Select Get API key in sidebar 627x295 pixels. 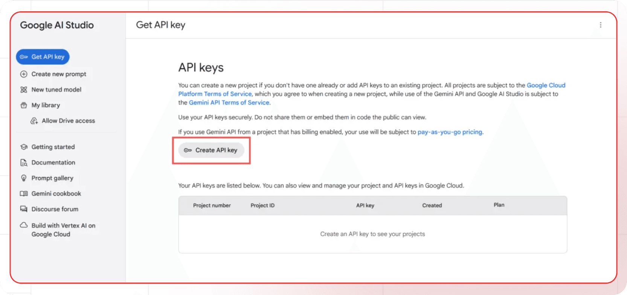tap(43, 57)
